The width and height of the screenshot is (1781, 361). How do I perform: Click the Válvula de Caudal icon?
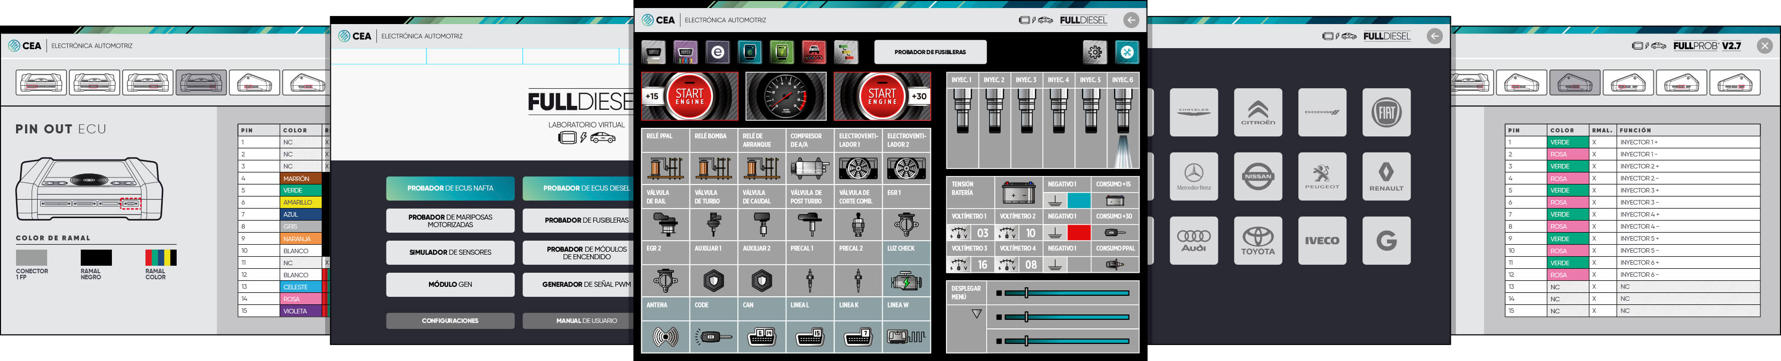coord(762,224)
